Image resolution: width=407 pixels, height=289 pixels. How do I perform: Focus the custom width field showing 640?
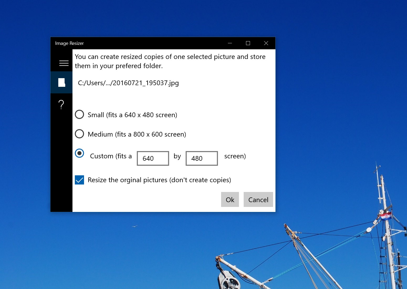[153, 158]
